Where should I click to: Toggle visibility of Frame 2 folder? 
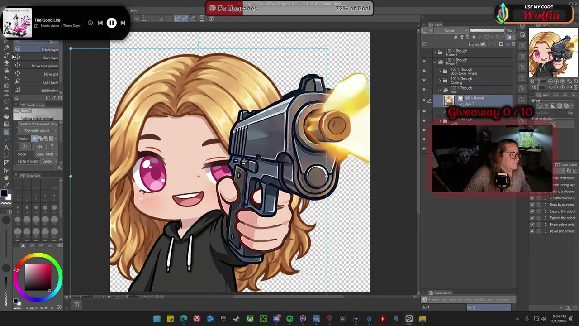(424, 62)
